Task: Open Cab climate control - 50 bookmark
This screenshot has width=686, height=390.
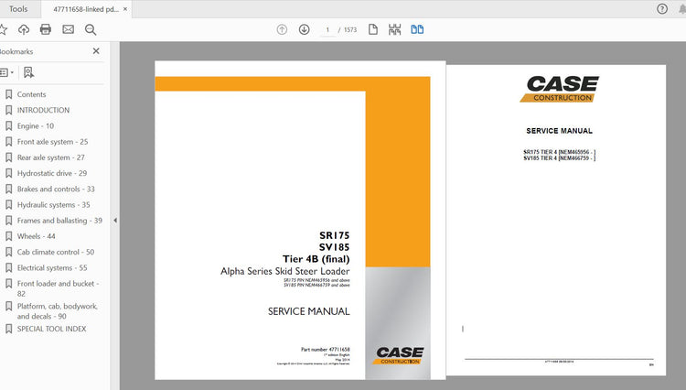Action: coord(56,252)
